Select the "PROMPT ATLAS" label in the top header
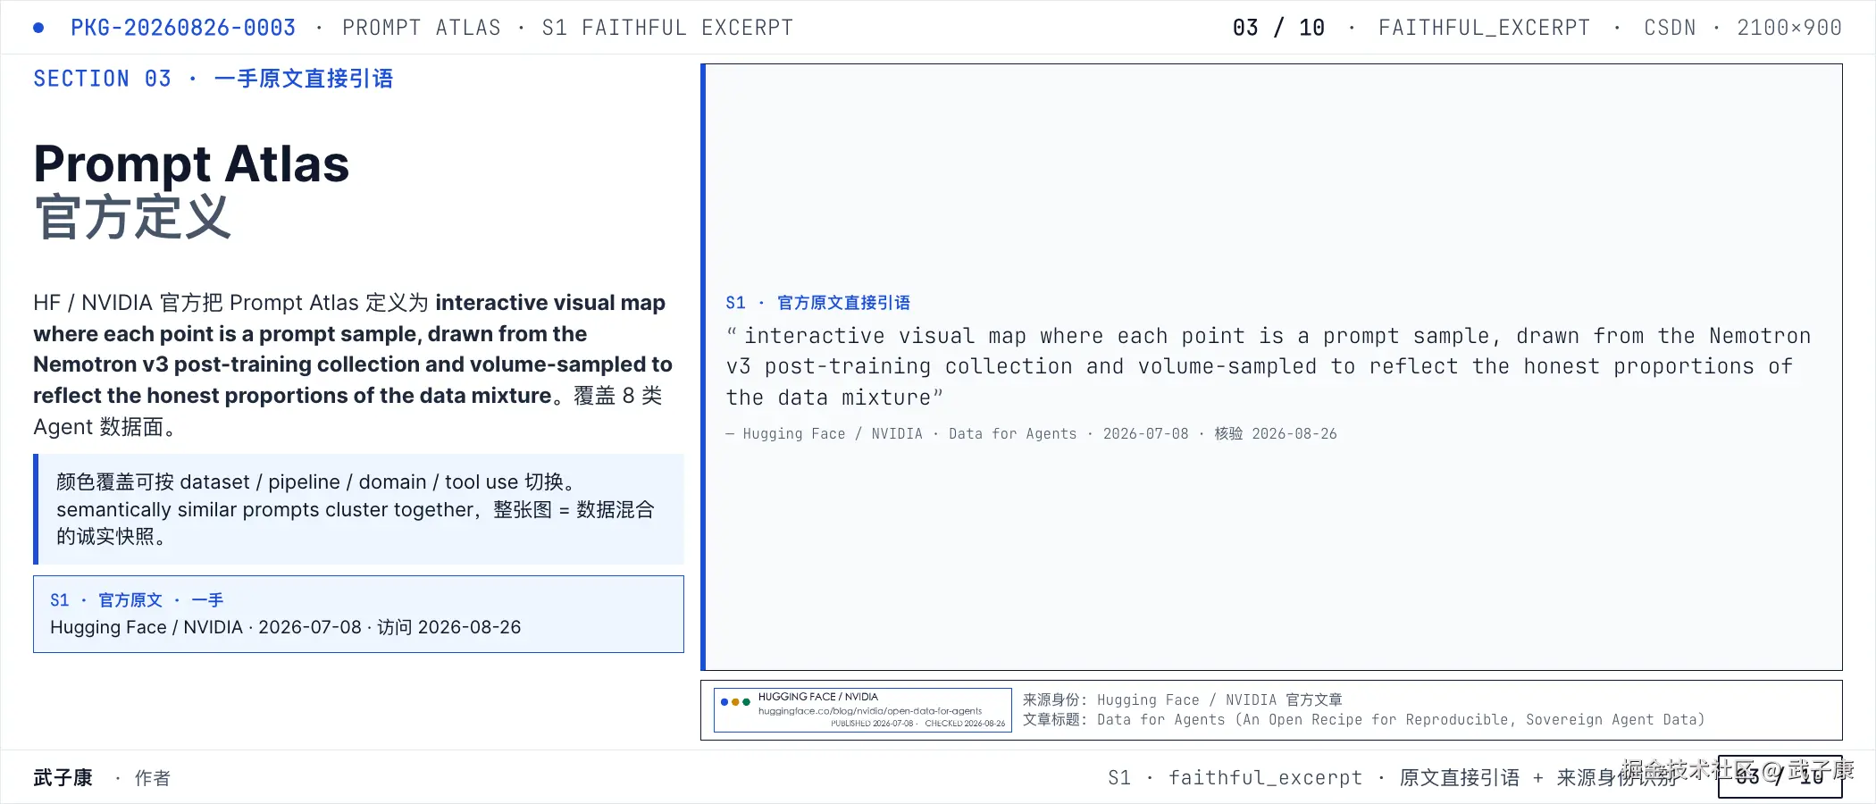 click(x=422, y=28)
